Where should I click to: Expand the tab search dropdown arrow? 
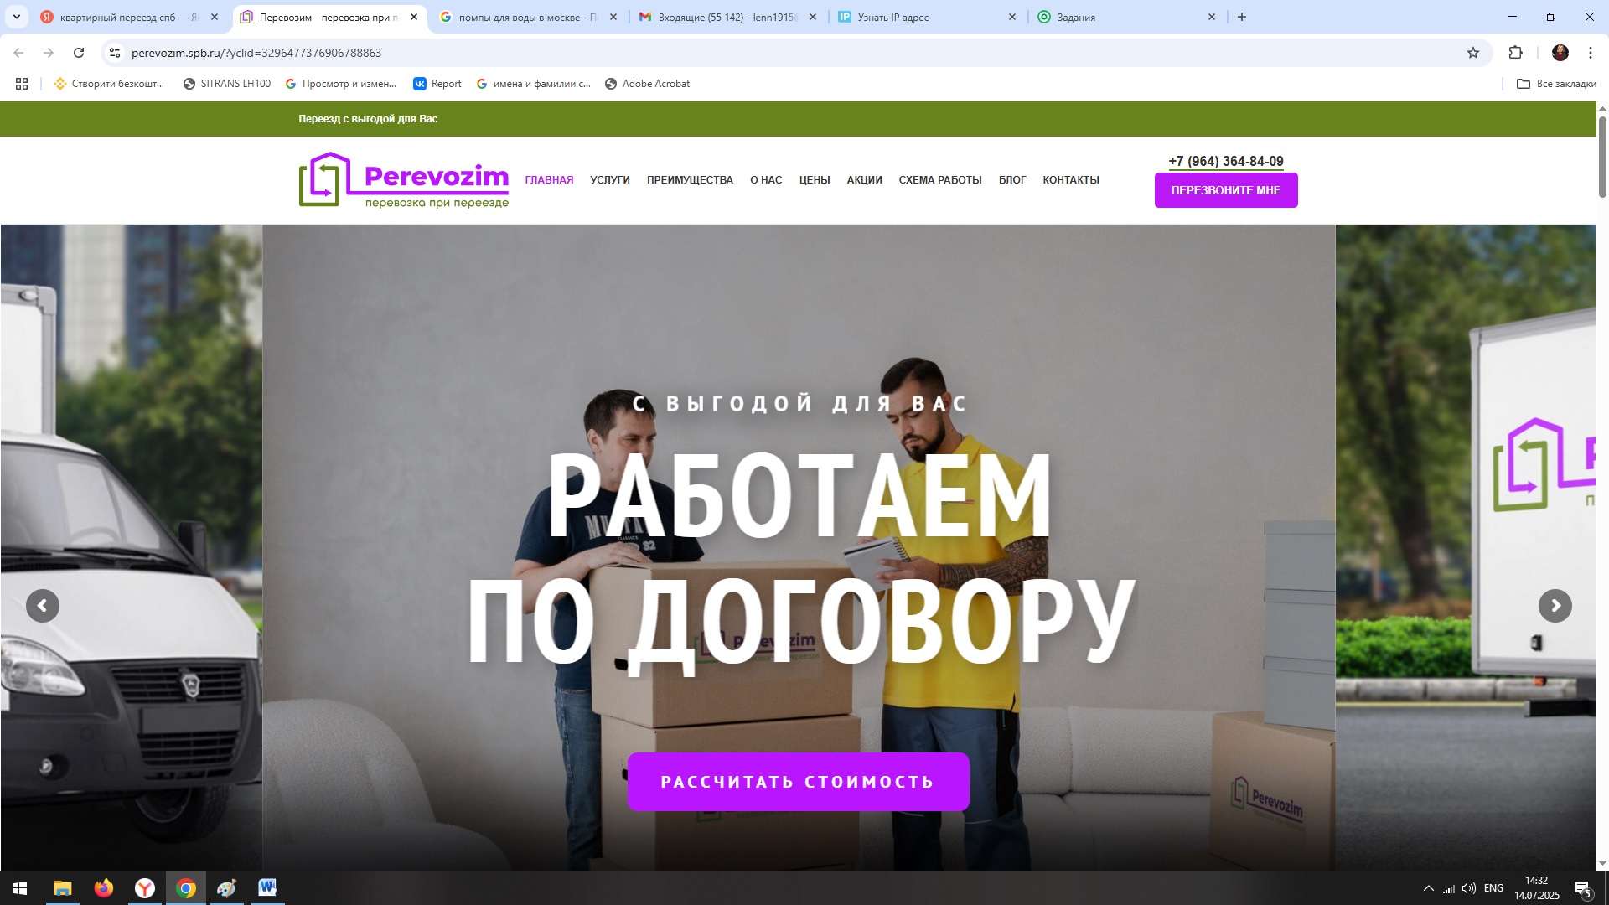[16, 17]
